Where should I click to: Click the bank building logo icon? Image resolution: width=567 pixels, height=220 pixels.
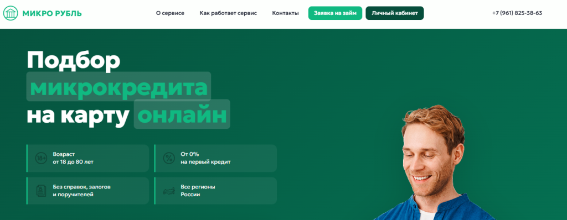click(x=10, y=13)
